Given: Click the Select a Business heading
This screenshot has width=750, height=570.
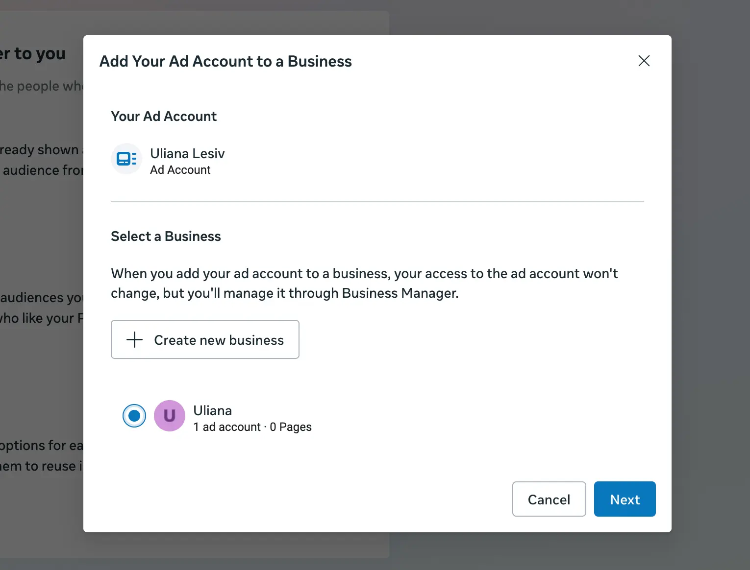Looking at the screenshot, I should (166, 236).
